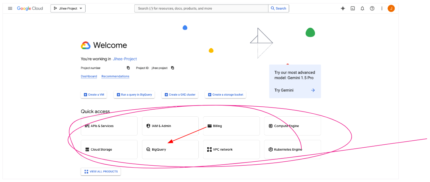
Task: Open the hamburger navigation menu
Action: tap(10, 8)
